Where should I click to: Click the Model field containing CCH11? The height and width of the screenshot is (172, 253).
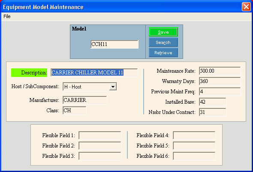pos(114,44)
